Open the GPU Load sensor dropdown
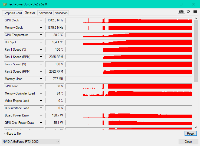Viewport: 200px width, 146px height. click(41, 86)
